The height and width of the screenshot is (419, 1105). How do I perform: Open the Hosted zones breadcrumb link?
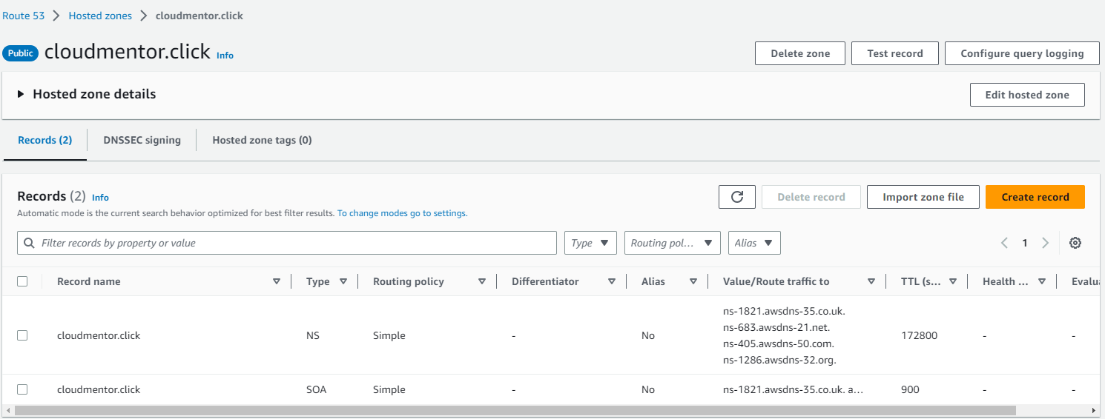100,16
